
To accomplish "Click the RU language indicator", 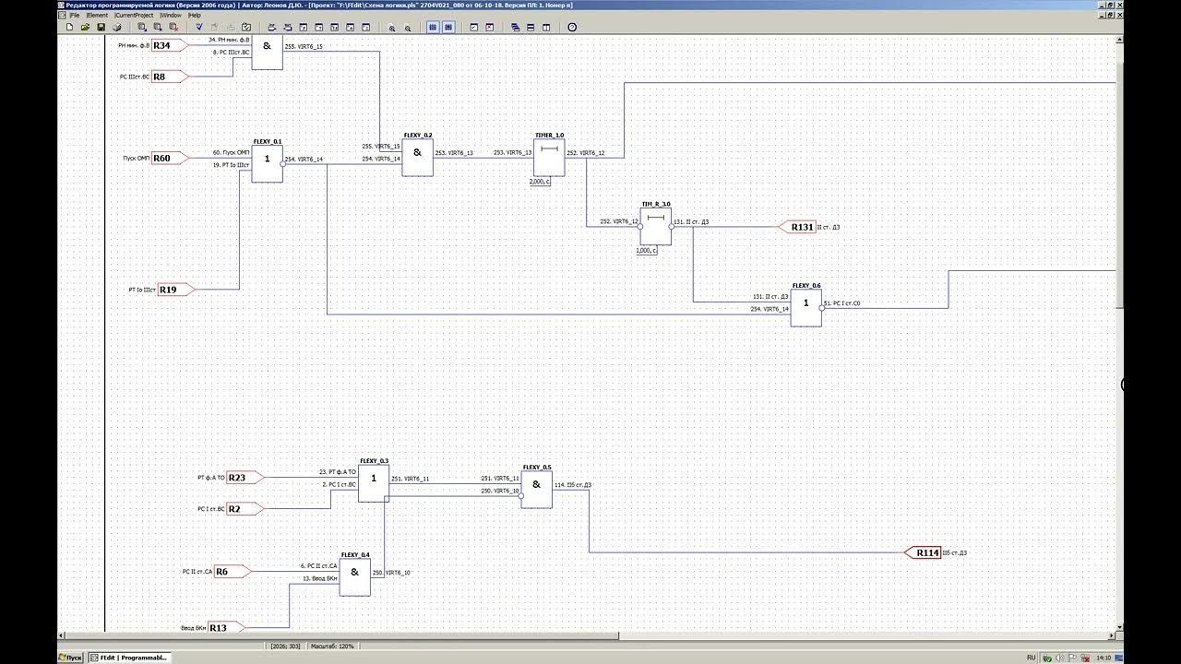I will click(1032, 658).
